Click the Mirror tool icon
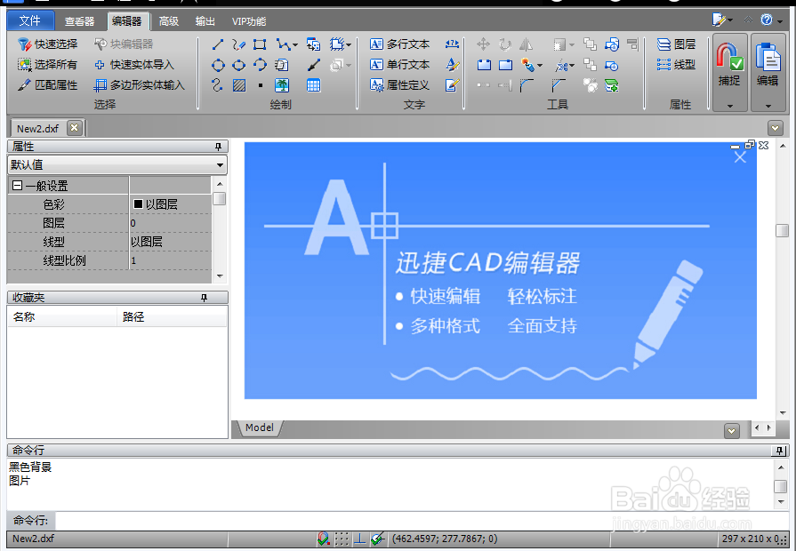 pos(526,44)
